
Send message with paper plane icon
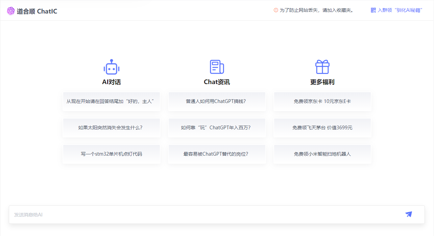[x=409, y=214]
